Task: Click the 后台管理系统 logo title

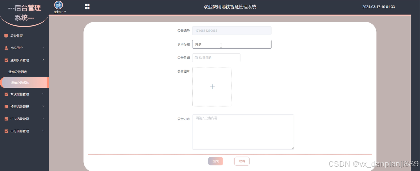Action: click(x=25, y=13)
